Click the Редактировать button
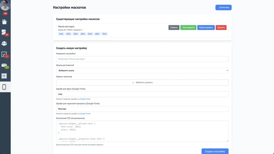 pyautogui.click(x=206, y=27)
